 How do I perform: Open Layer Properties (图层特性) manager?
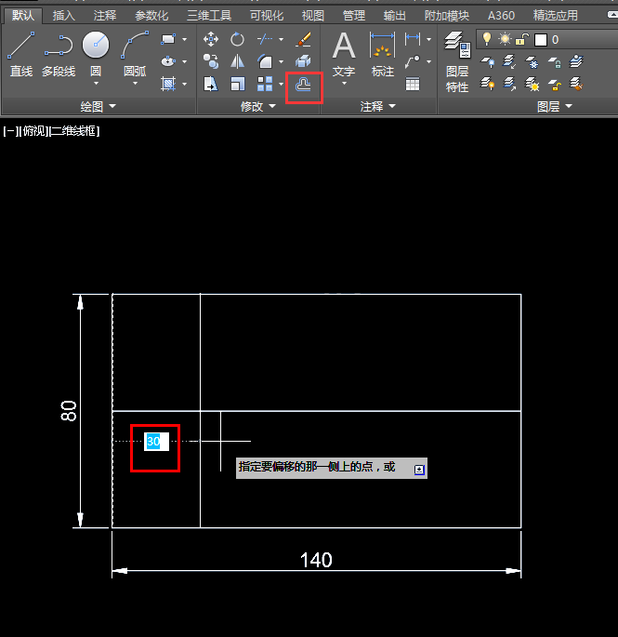pyautogui.click(x=457, y=61)
